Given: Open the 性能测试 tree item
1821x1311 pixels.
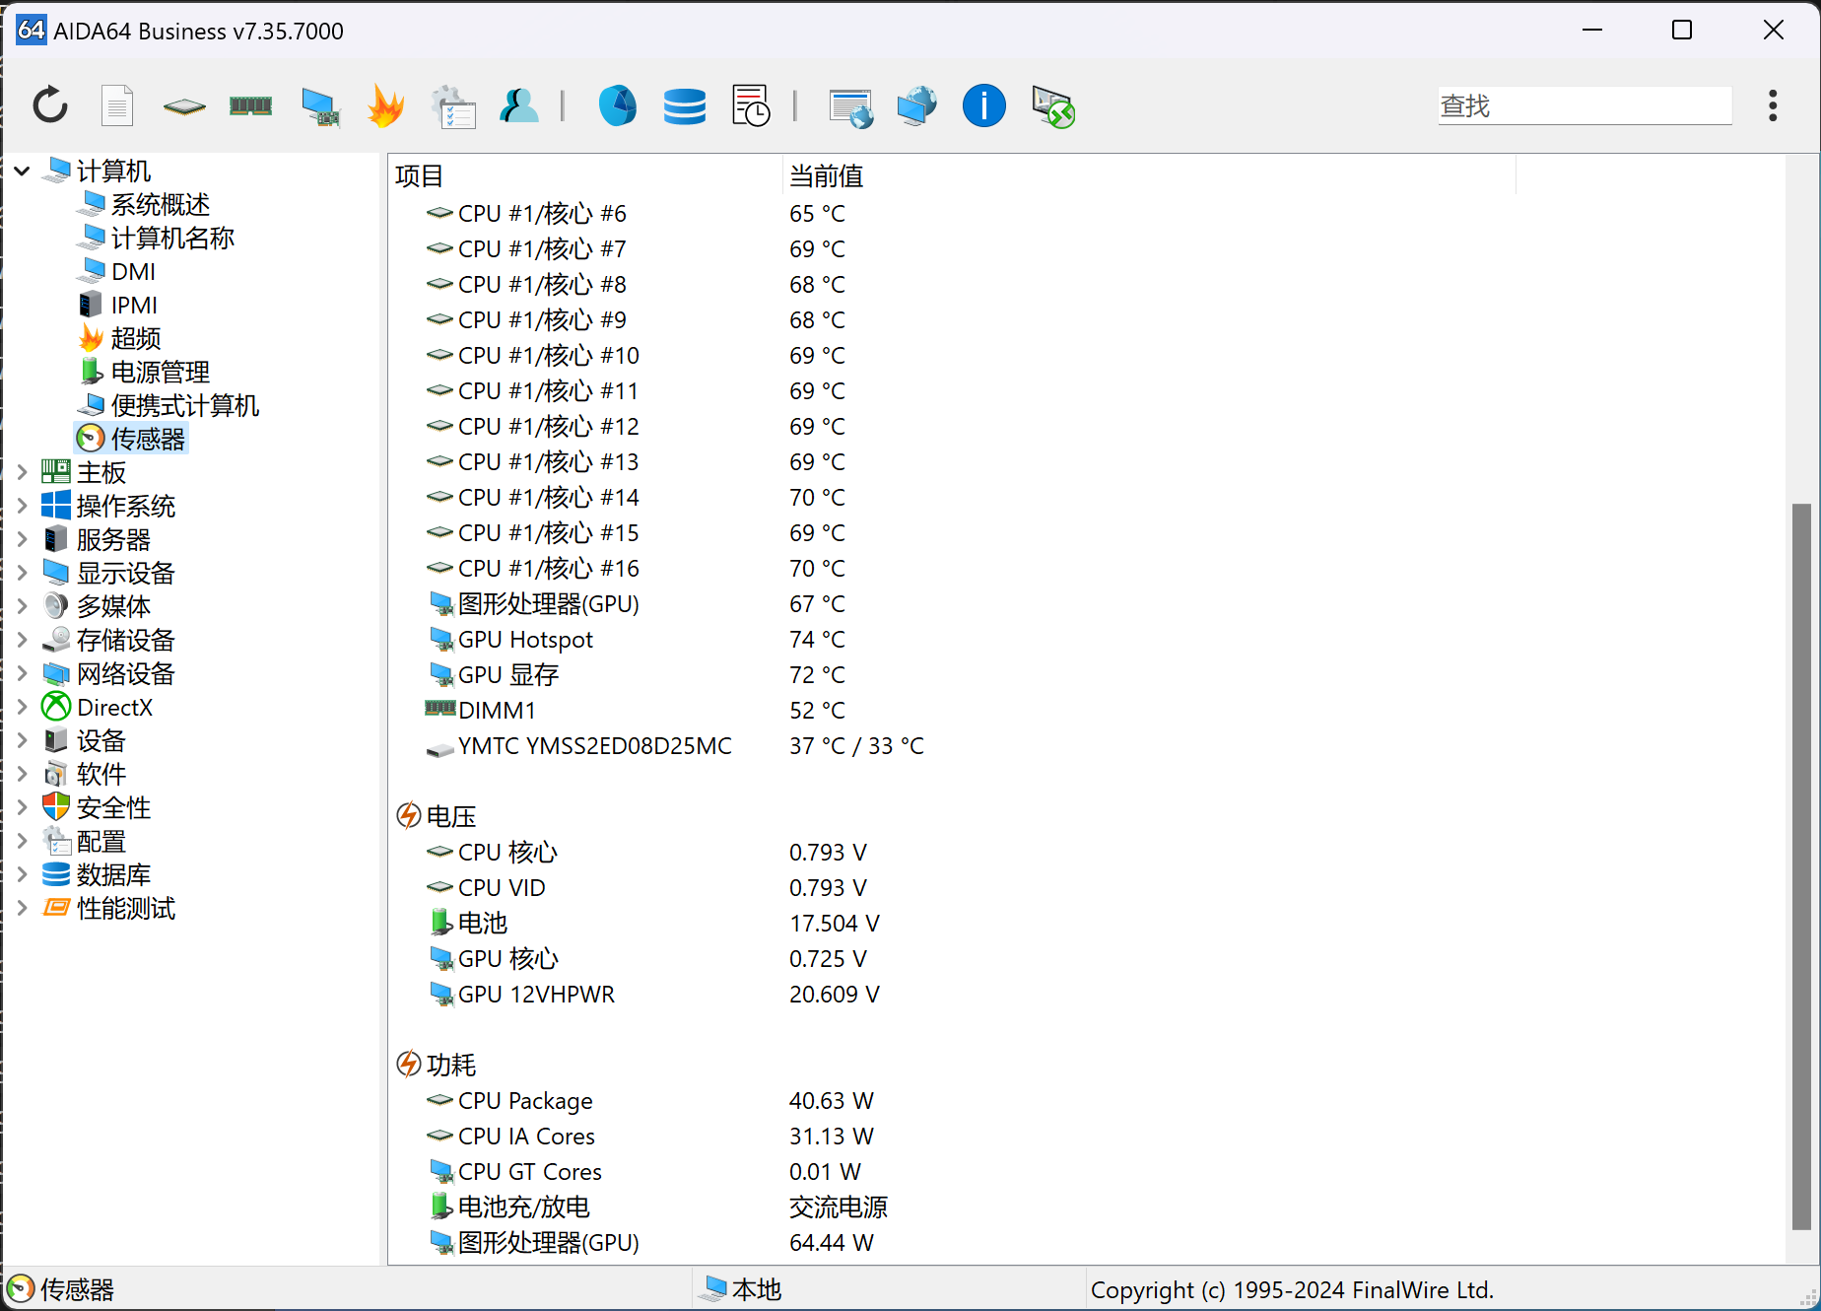Looking at the screenshot, I should (125, 908).
